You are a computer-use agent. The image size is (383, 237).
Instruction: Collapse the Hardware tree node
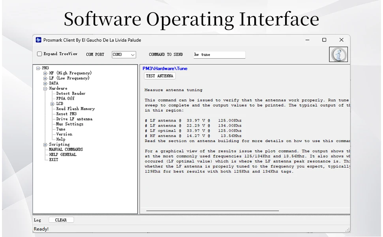(x=45, y=89)
